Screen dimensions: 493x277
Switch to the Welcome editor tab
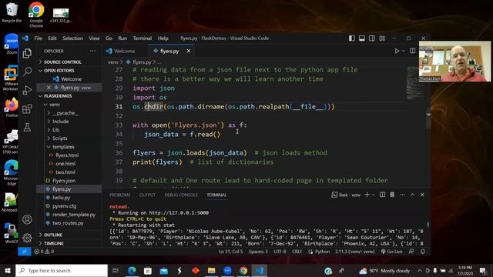(124, 51)
